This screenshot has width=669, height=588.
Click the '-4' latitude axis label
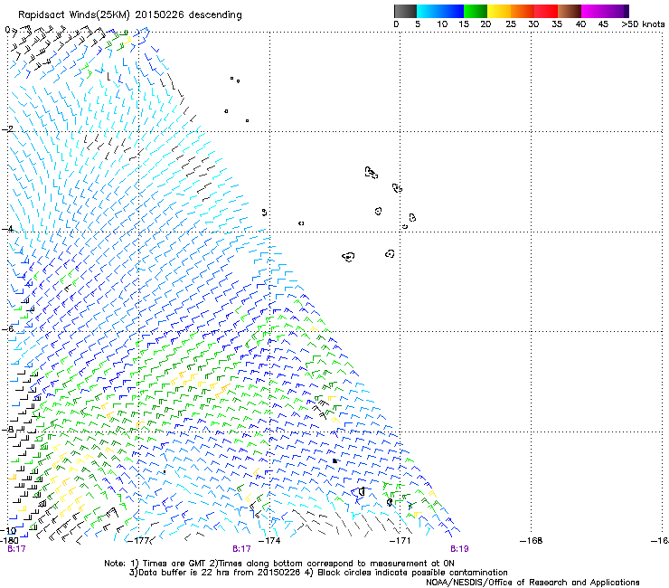[x=7, y=229]
